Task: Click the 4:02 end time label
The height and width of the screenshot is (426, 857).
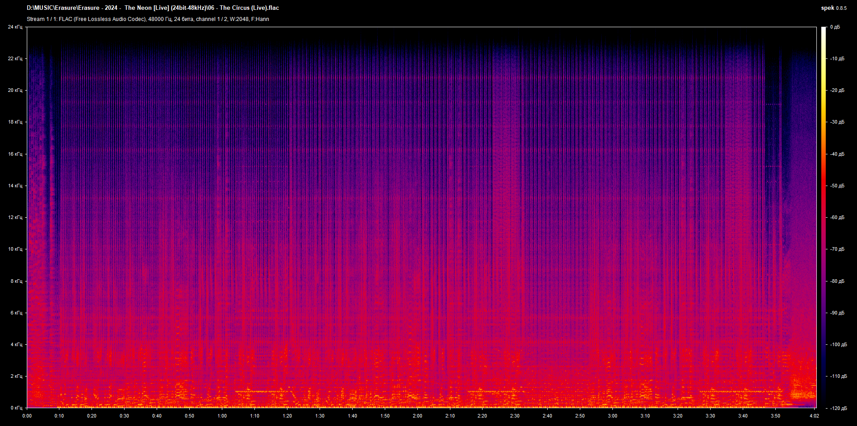Action: click(814, 416)
